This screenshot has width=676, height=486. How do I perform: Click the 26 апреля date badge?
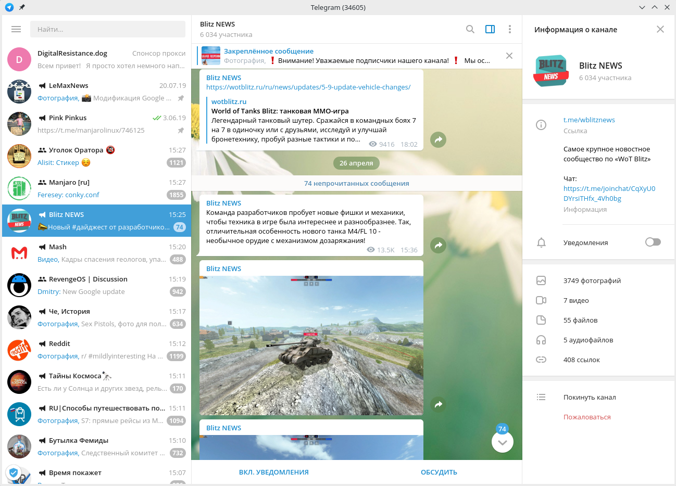click(356, 163)
